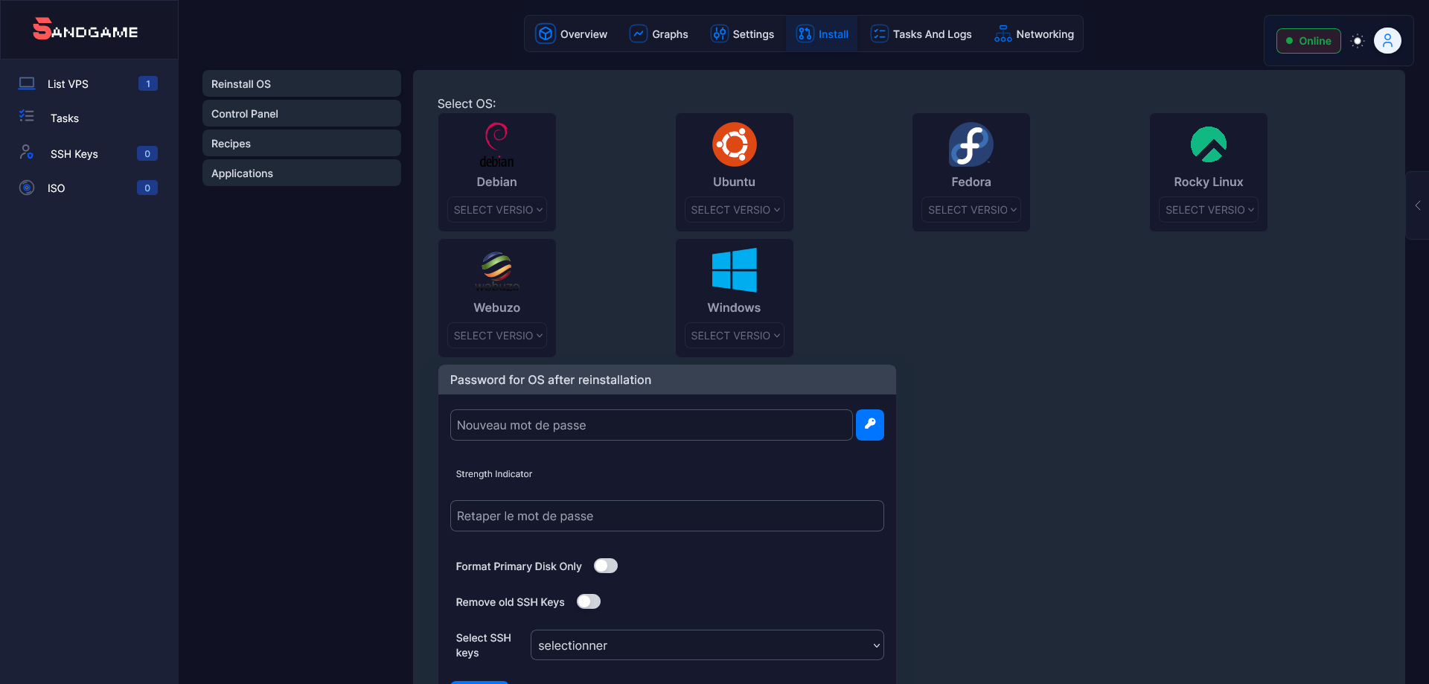Enable Format Primary Disk Only
The image size is (1429, 684).
click(x=606, y=566)
